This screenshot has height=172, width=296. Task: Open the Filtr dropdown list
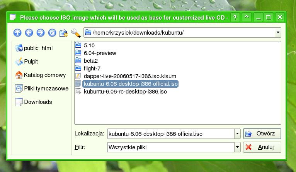click(x=237, y=147)
